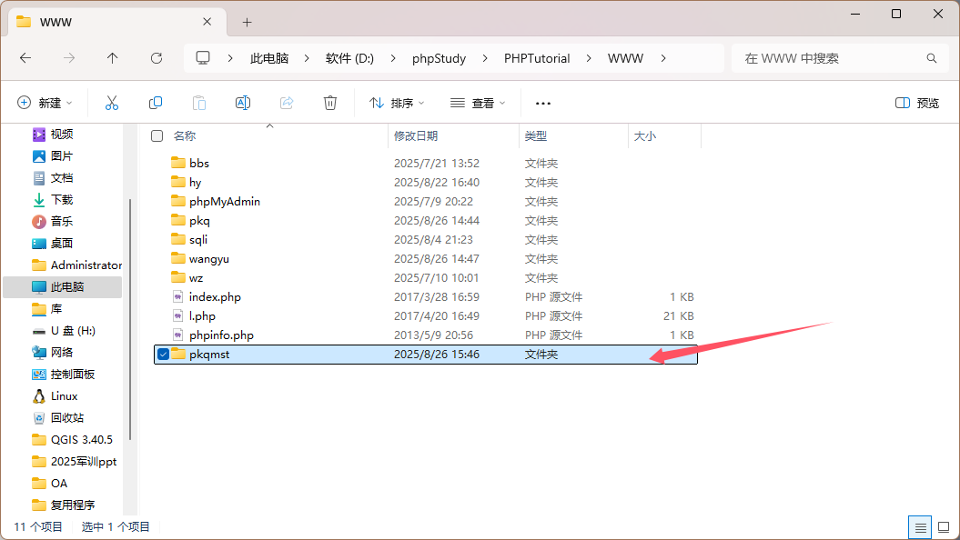Toggle the select-all checkbox in header
960x540 pixels.
157,136
